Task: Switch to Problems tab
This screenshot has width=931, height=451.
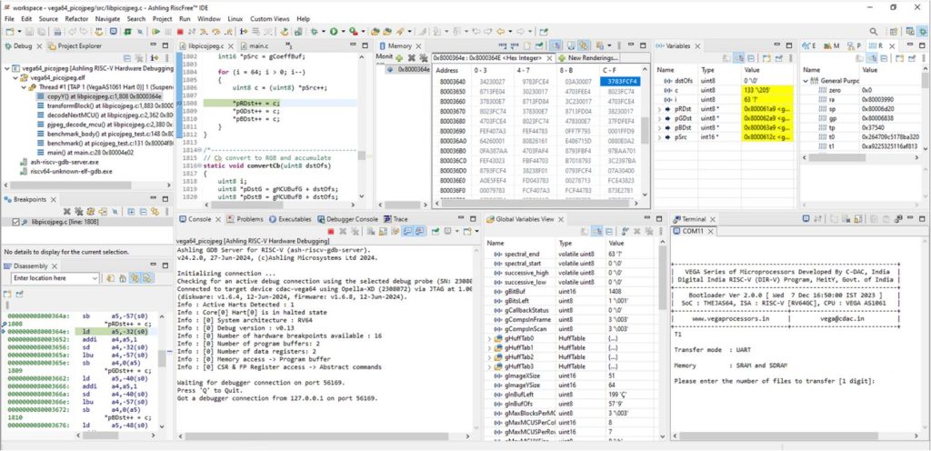Action: click(x=245, y=219)
